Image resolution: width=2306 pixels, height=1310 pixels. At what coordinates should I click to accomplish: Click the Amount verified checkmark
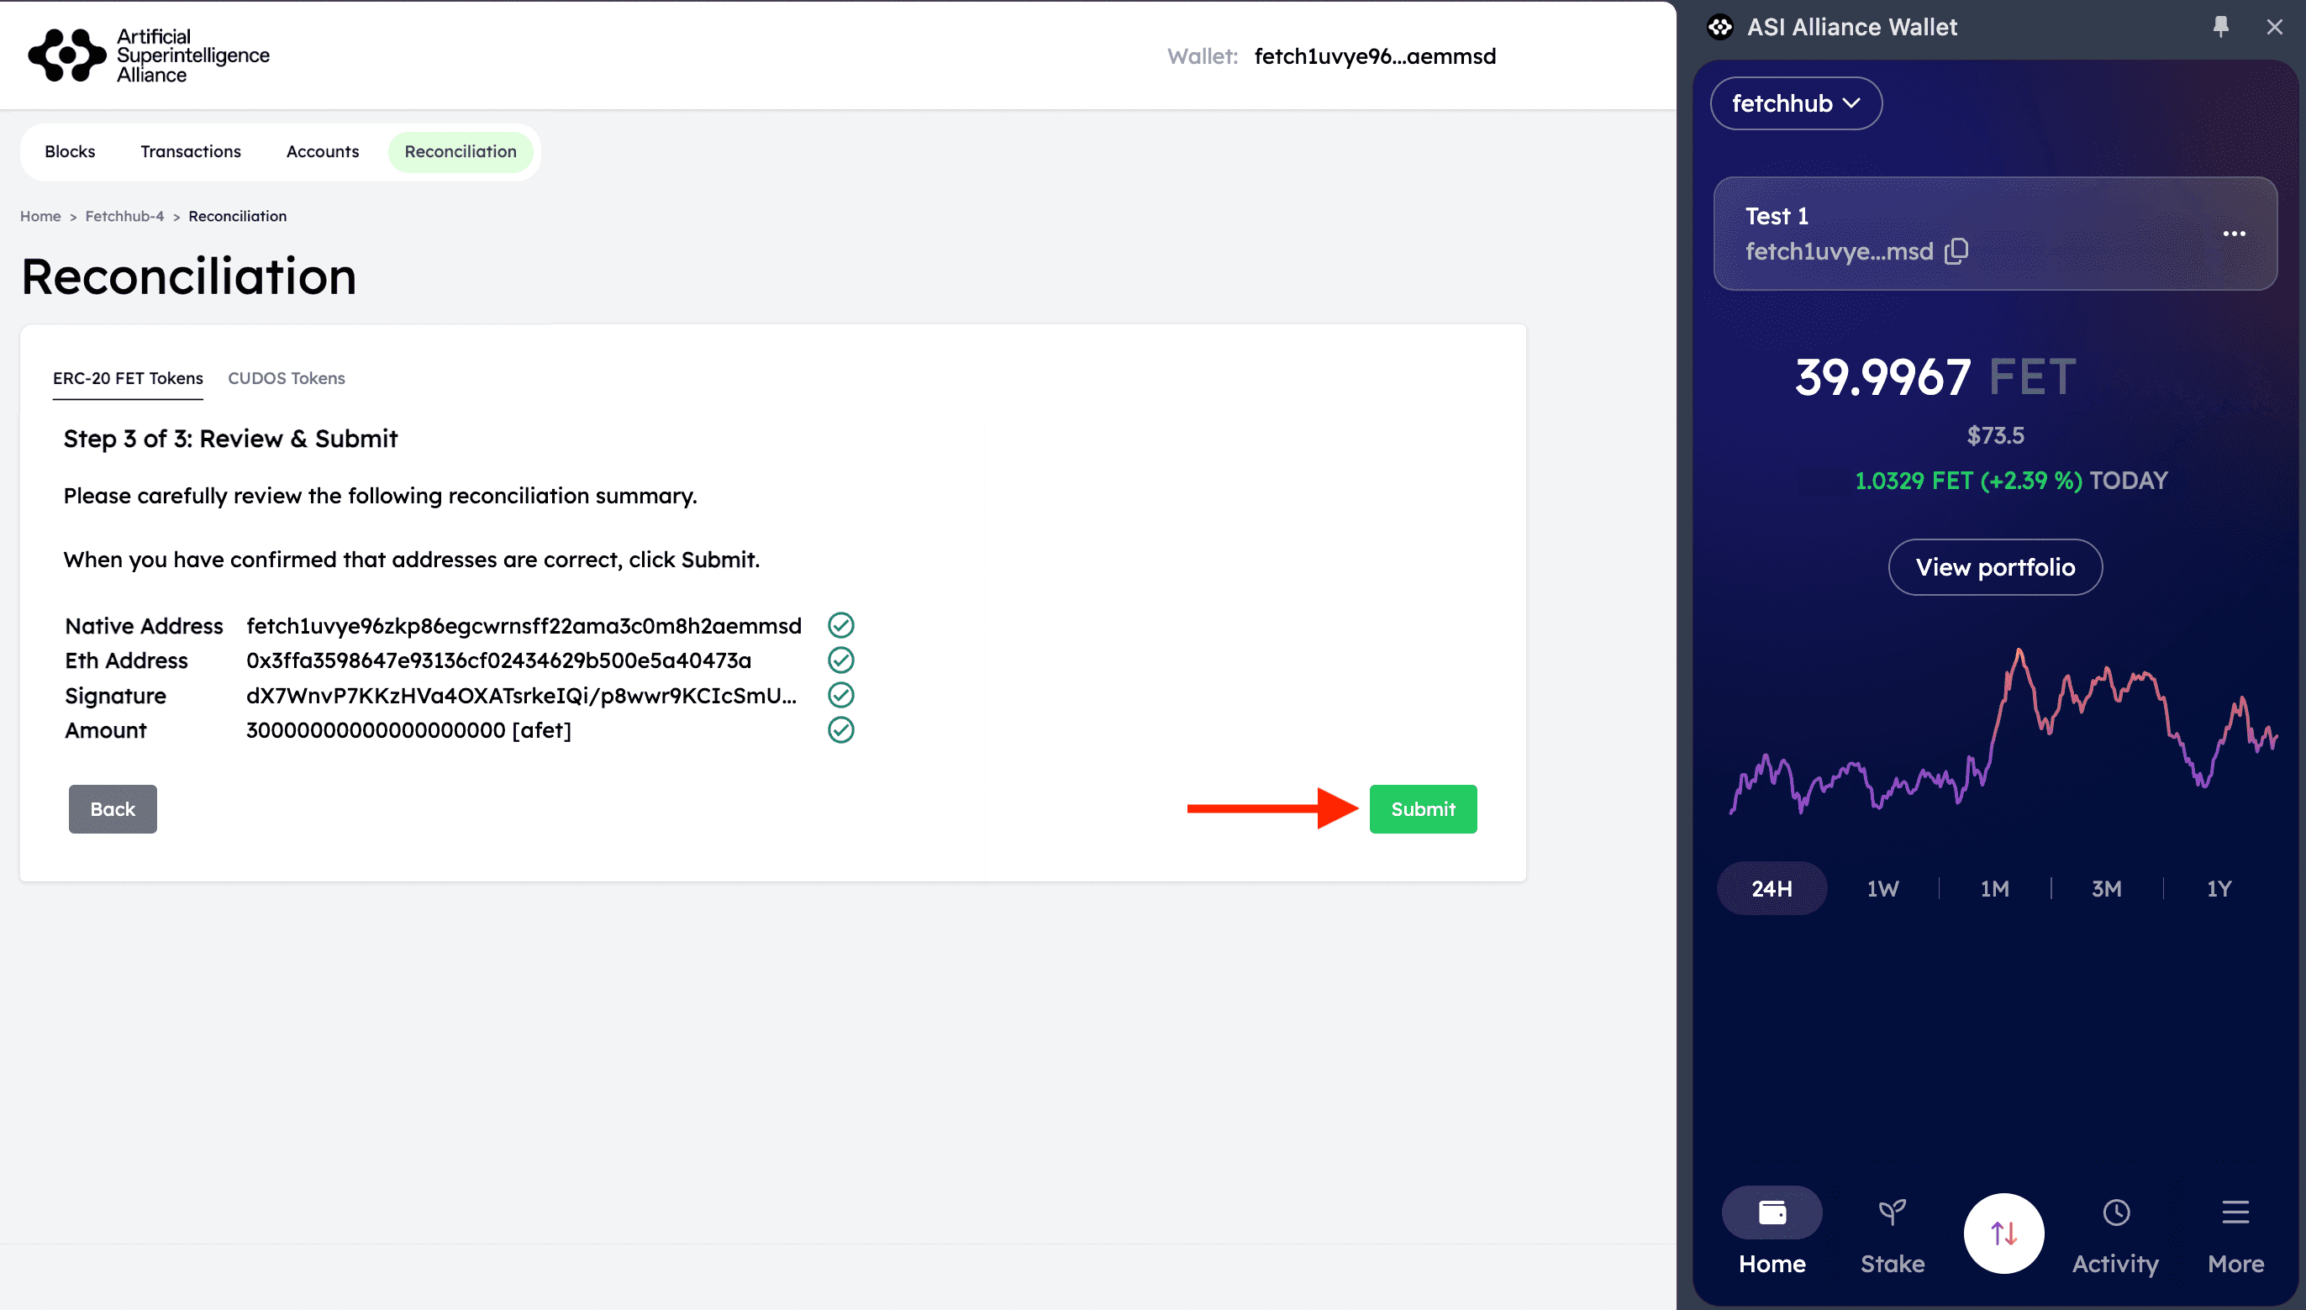pyautogui.click(x=840, y=729)
